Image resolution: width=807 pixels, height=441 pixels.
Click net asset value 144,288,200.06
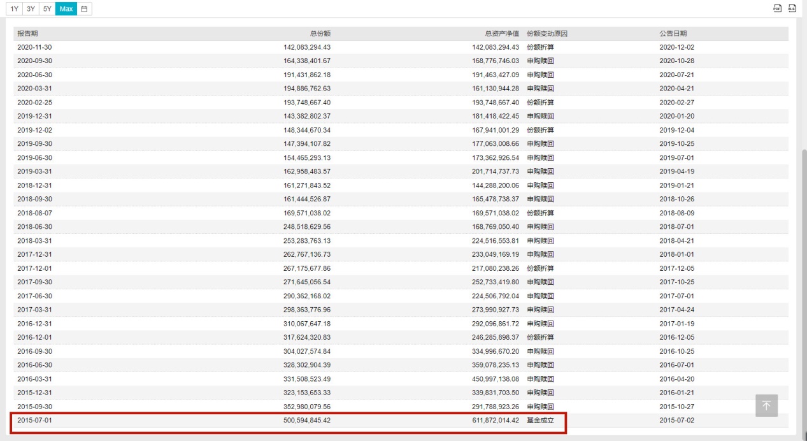[x=496, y=185]
